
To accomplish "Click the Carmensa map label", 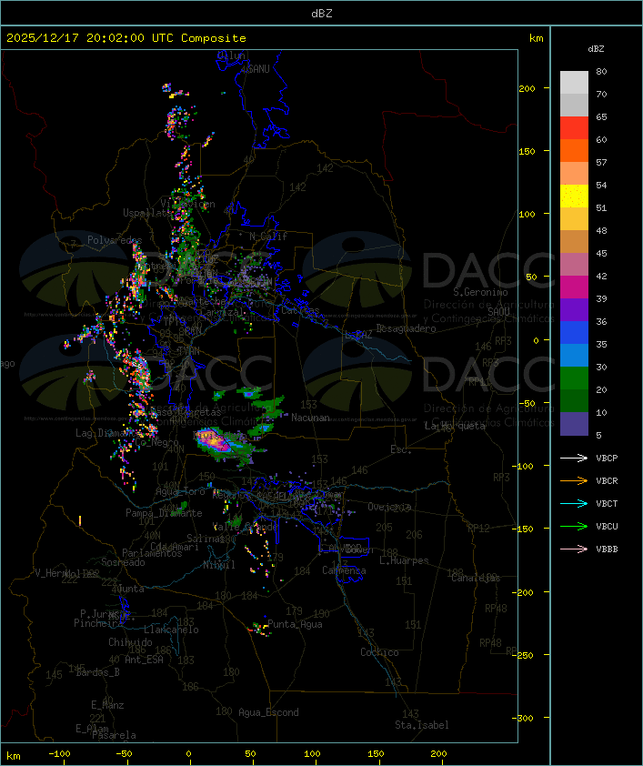I will coord(344,570).
